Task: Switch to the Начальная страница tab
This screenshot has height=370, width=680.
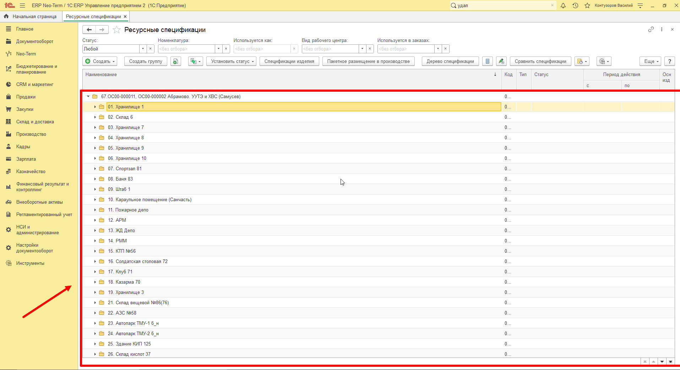Action: point(31,16)
